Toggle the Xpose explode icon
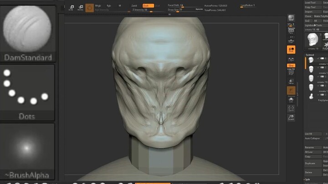The width and height of the screenshot is (328, 184). tap(291, 109)
